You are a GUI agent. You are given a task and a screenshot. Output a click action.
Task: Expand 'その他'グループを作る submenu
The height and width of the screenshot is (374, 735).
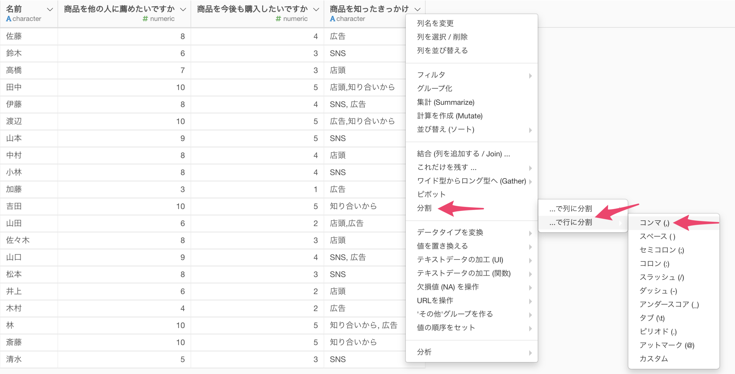pos(472,314)
